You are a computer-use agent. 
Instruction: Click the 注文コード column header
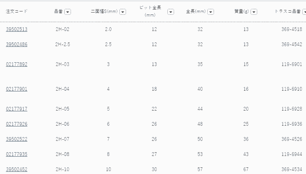[x=17, y=11]
